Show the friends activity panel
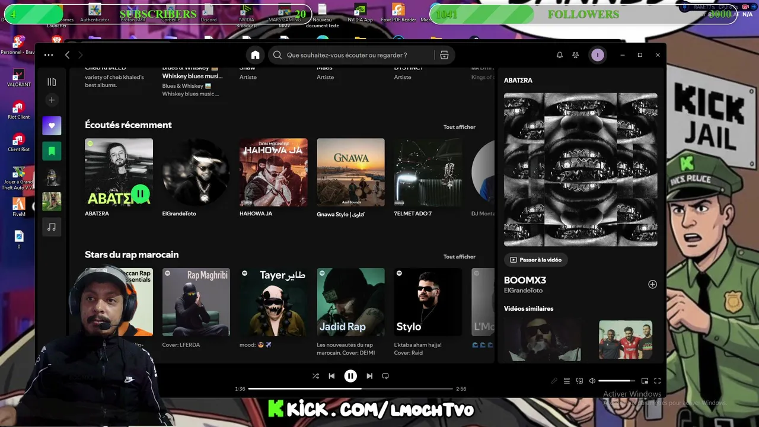The image size is (759, 427). (575, 55)
